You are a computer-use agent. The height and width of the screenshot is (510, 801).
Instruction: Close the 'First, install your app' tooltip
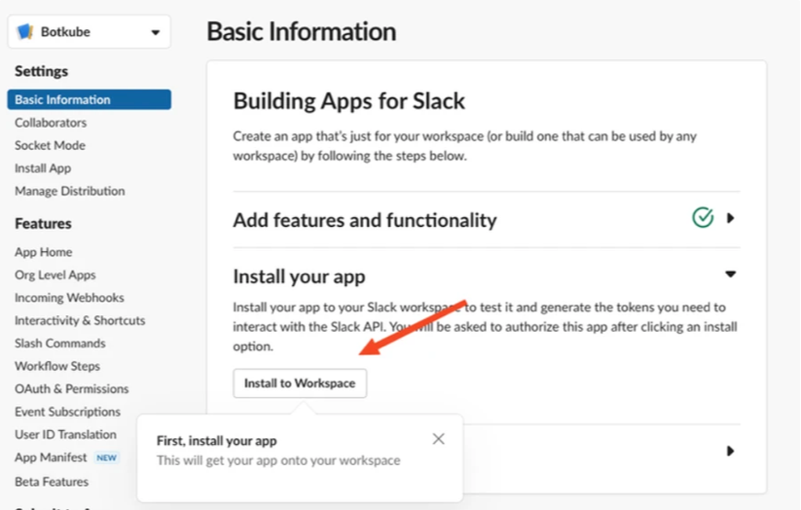(x=438, y=439)
